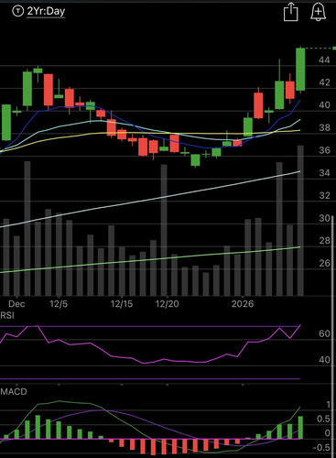Viewport: 336px width, 458px height.
Task: Click the 30 price axis label
Action: (324, 218)
